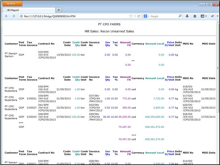Click amount FX value 69,300.00
Viewport: 220px width, 165px height.
(125, 117)
